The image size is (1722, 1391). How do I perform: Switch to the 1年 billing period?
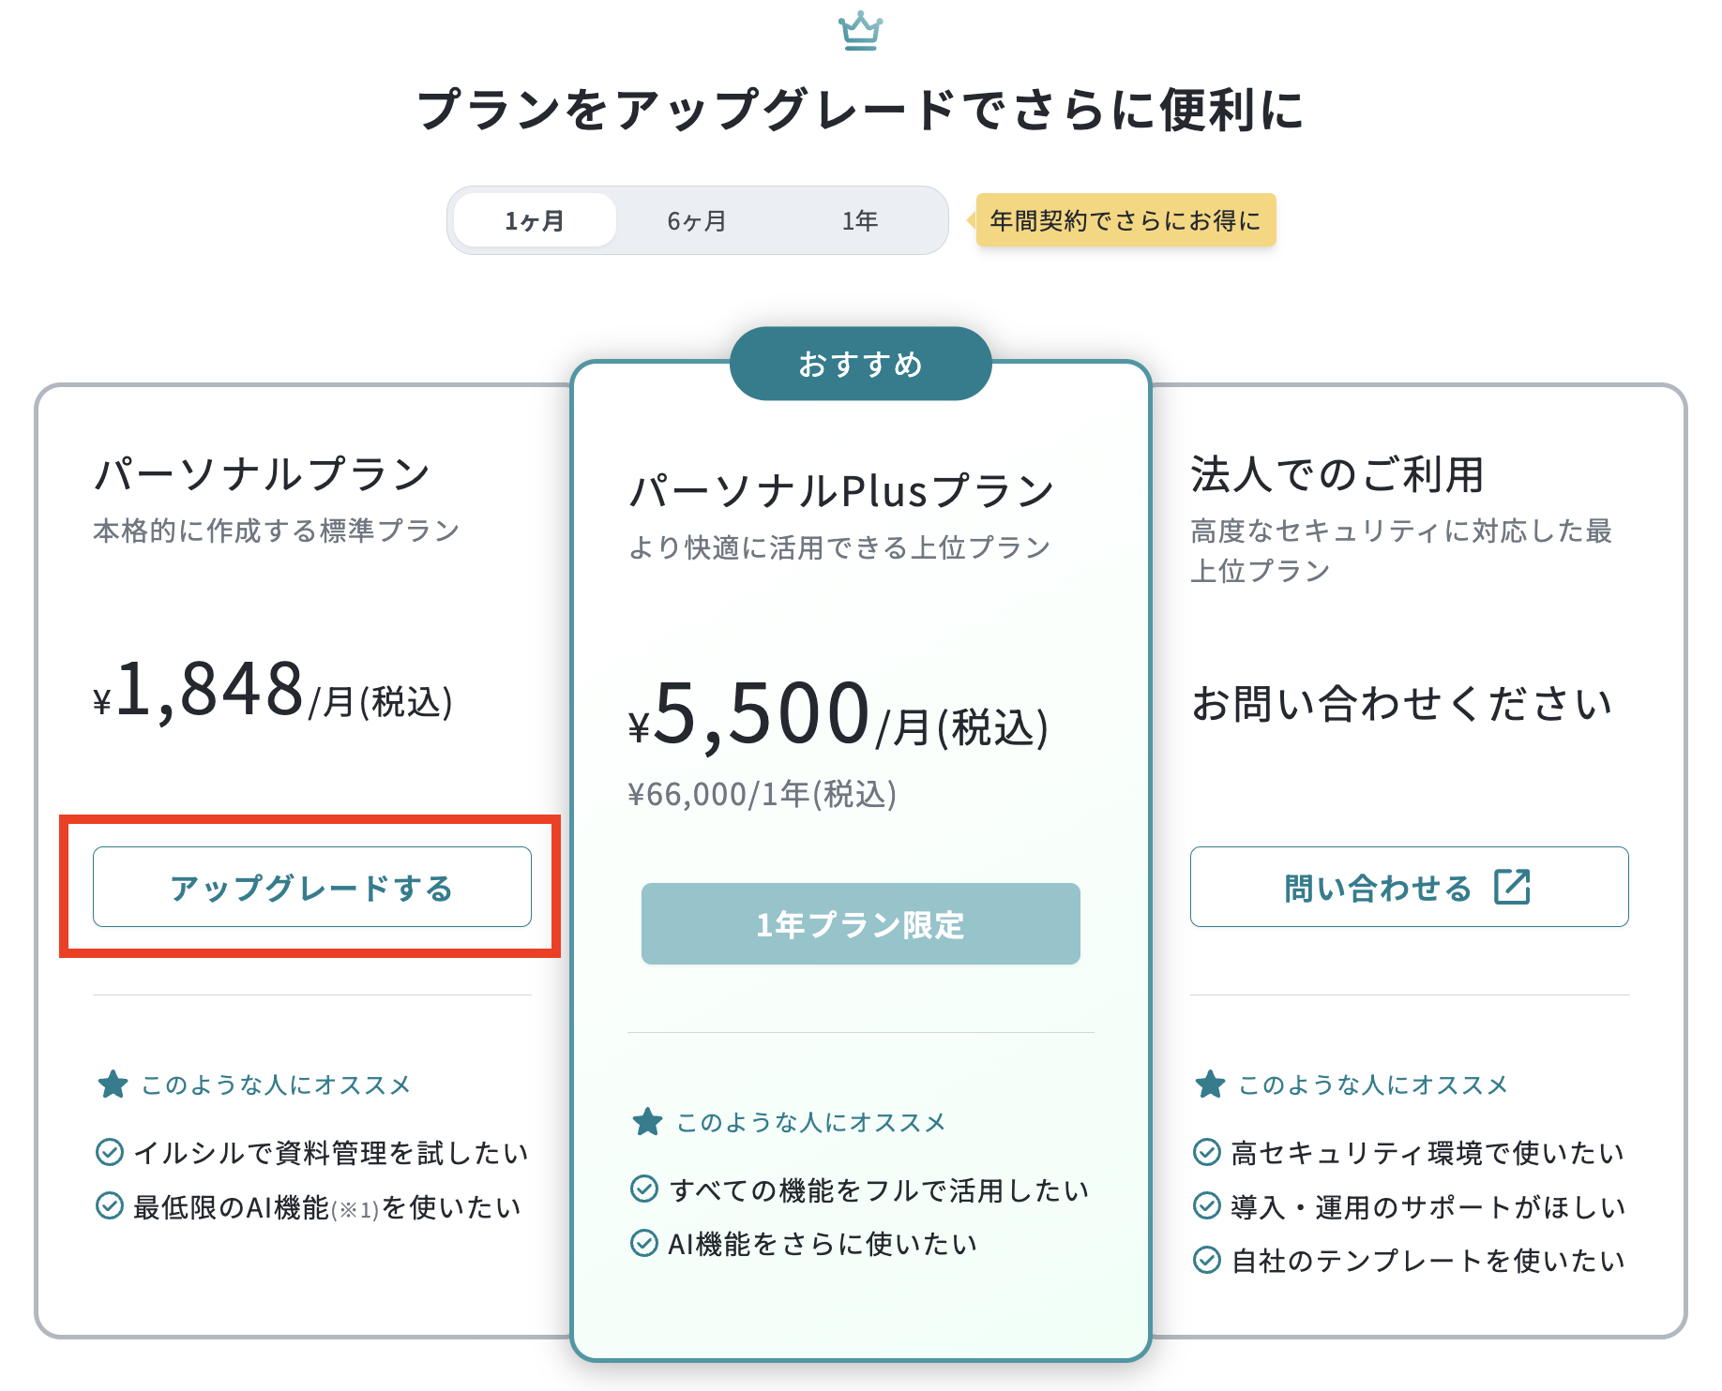(x=860, y=220)
